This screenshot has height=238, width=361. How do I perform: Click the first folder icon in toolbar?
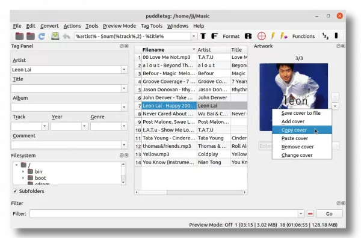click(x=19, y=36)
